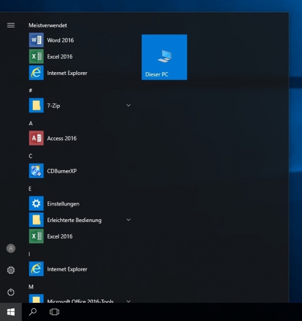The height and width of the screenshot is (321, 302).
Task: Expand the 7-Zip folder chevron
Action: pos(129,105)
